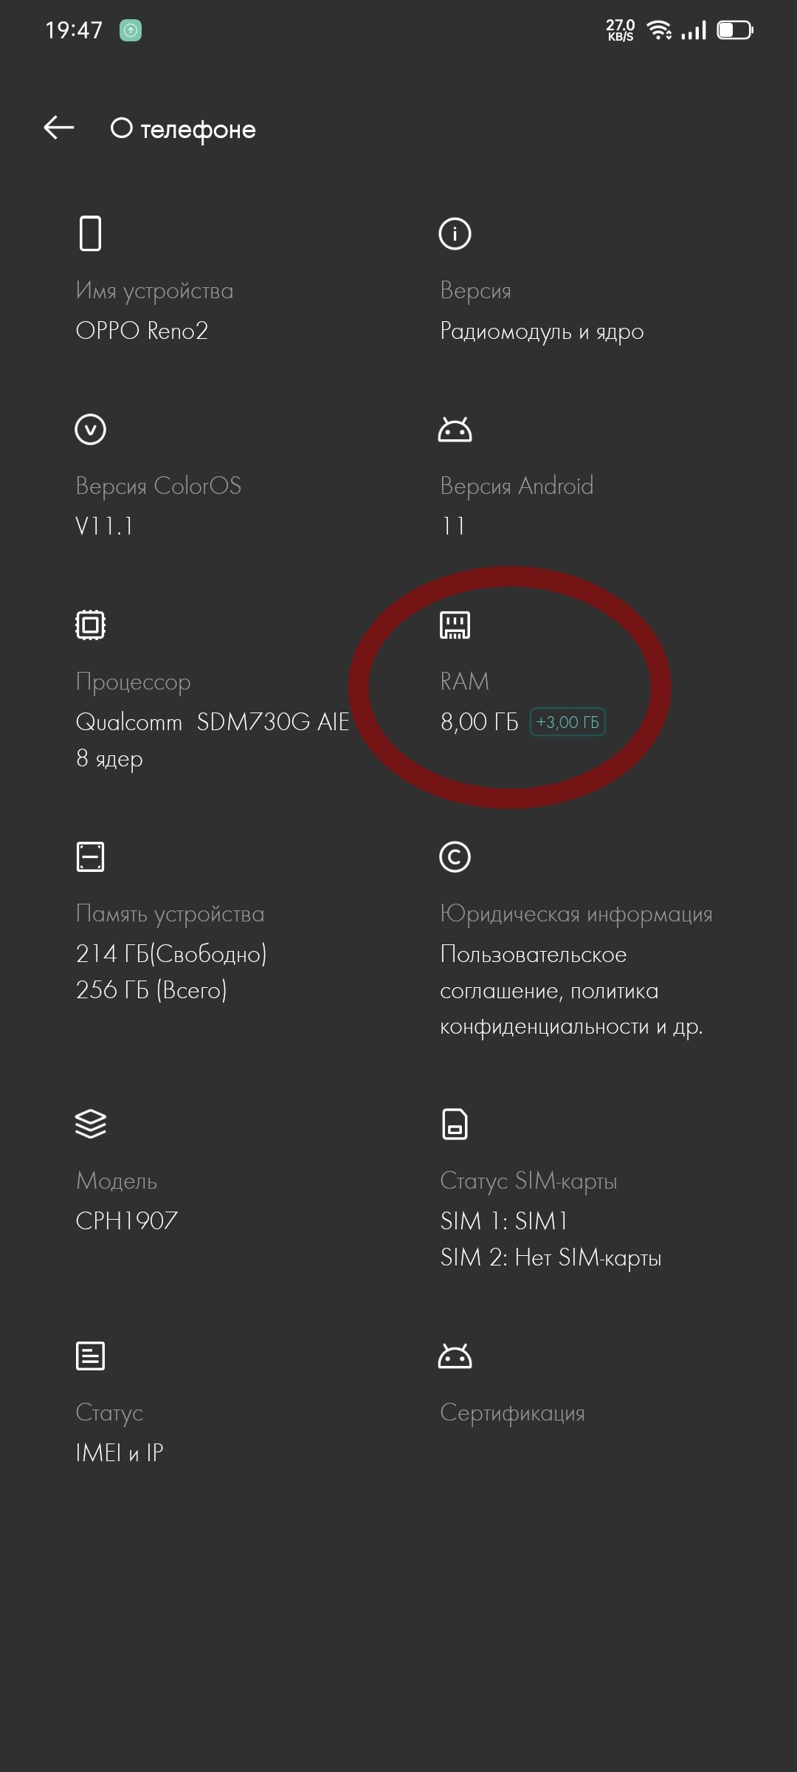Open Радиомодуль и ядро version details
This screenshot has width=797, height=1772.
542,331
